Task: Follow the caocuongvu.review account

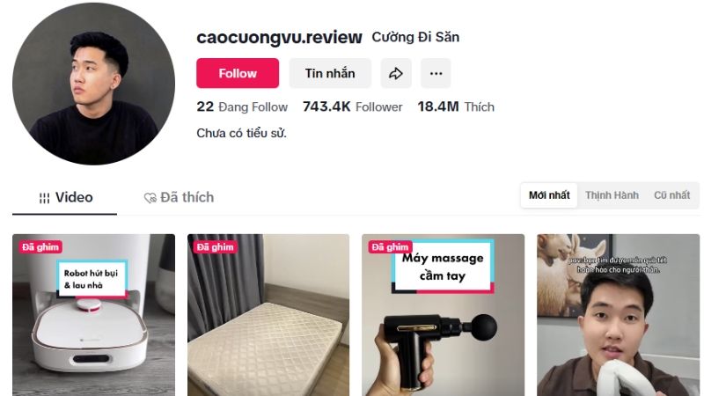Action: (238, 73)
